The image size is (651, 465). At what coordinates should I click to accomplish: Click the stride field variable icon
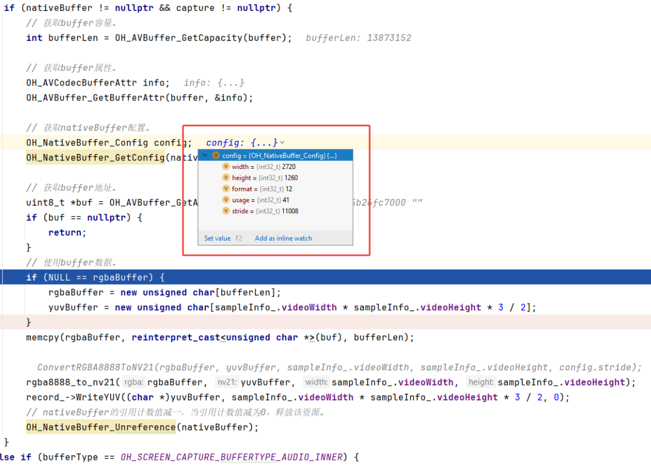pyautogui.click(x=226, y=211)
